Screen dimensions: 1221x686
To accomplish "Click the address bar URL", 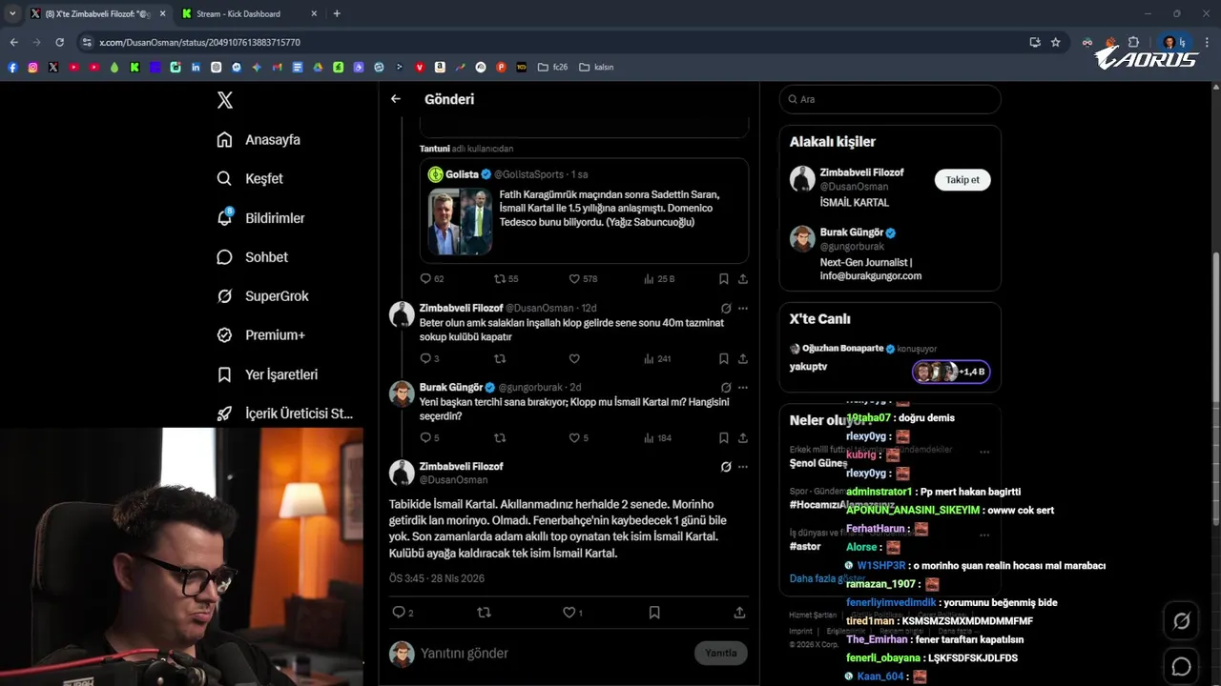I will 200,43.
